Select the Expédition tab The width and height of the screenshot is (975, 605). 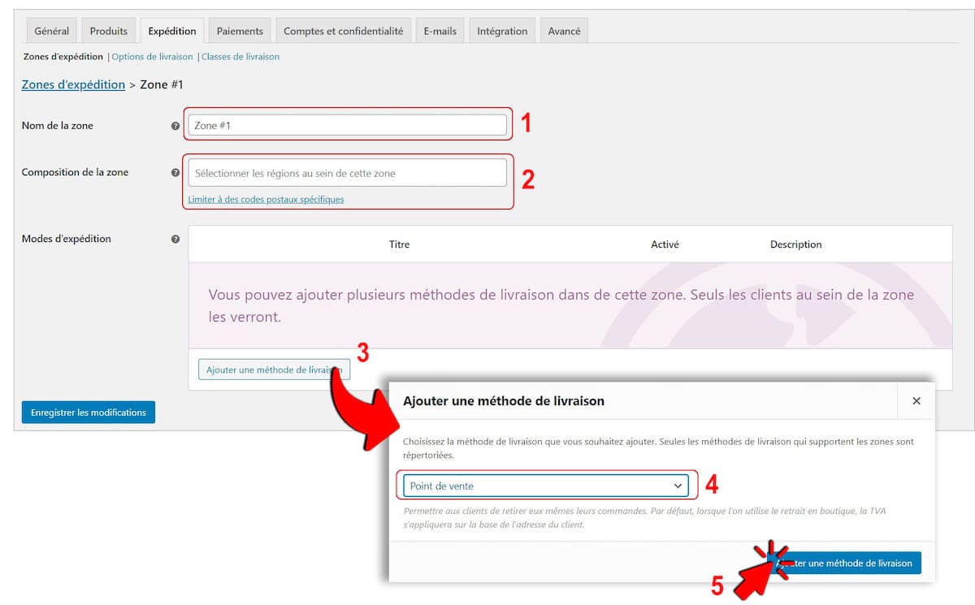click(171, 31)
